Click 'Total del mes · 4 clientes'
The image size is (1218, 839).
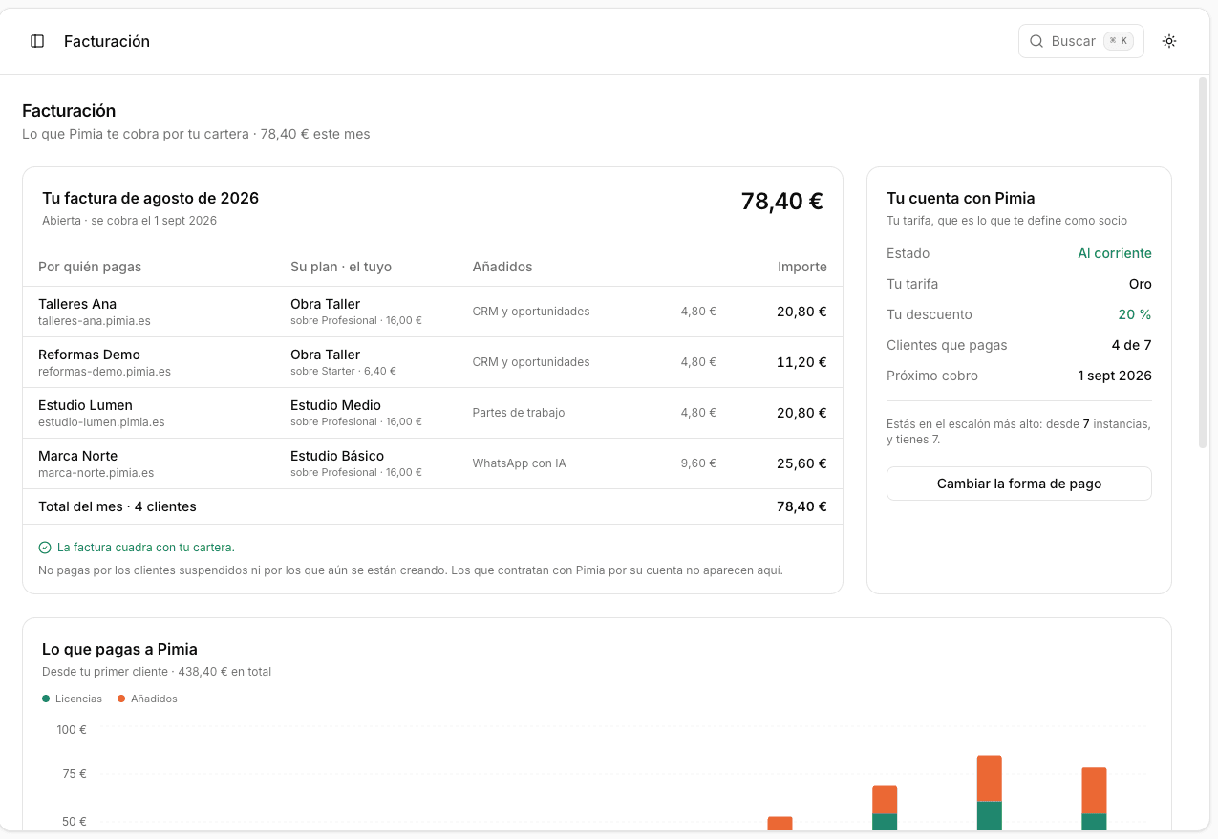pyautogui.click(x=118, y=506)
